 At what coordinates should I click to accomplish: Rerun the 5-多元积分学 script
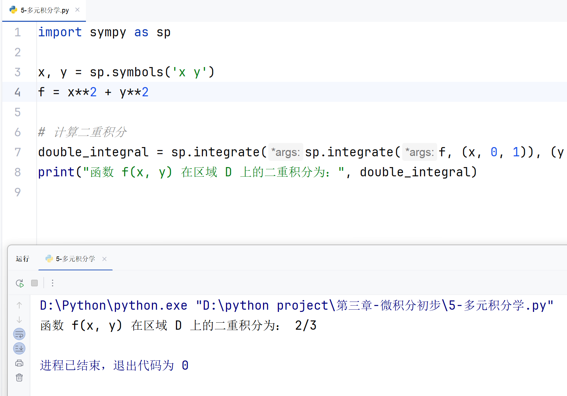20,283
